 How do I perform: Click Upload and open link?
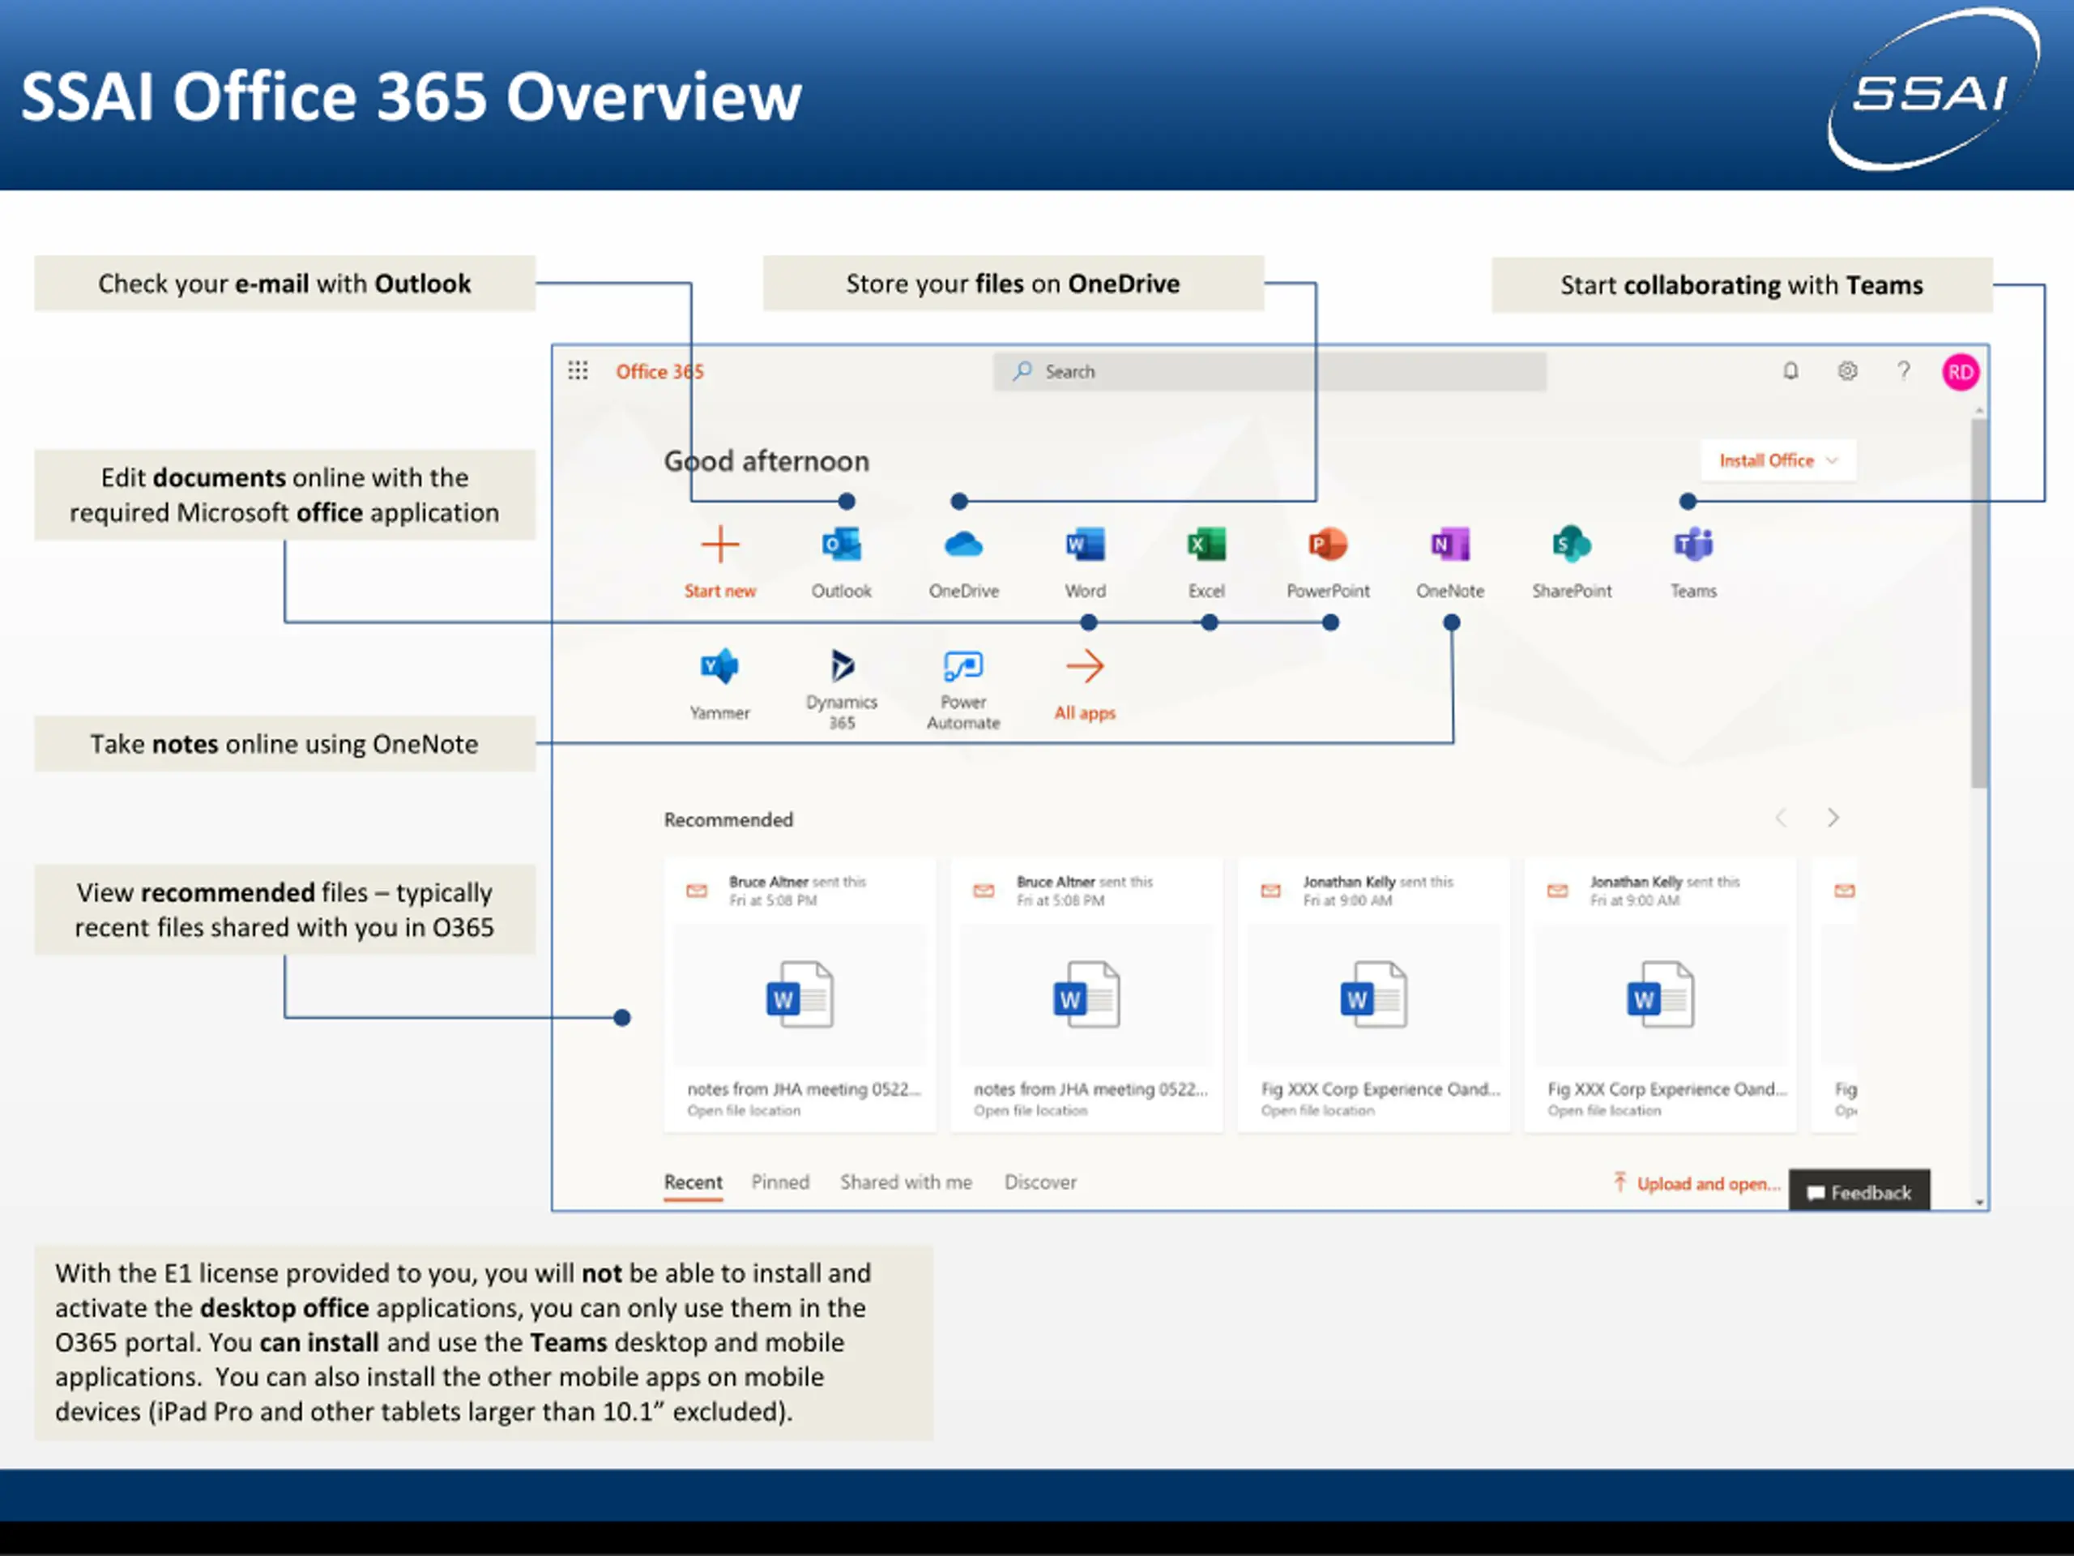click(x=1696, y=1184)
